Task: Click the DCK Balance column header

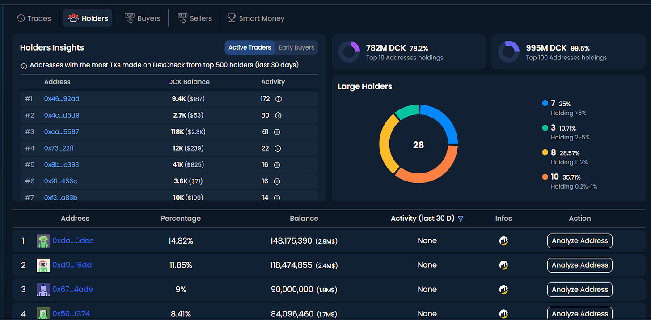Action: click(189, 82)
